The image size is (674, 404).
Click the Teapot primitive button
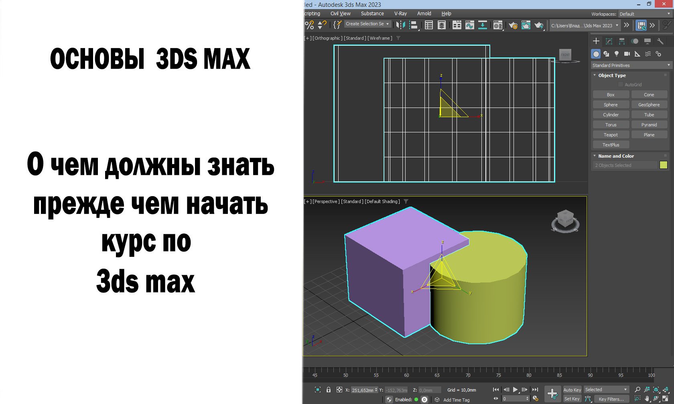[x=611, y=135]
